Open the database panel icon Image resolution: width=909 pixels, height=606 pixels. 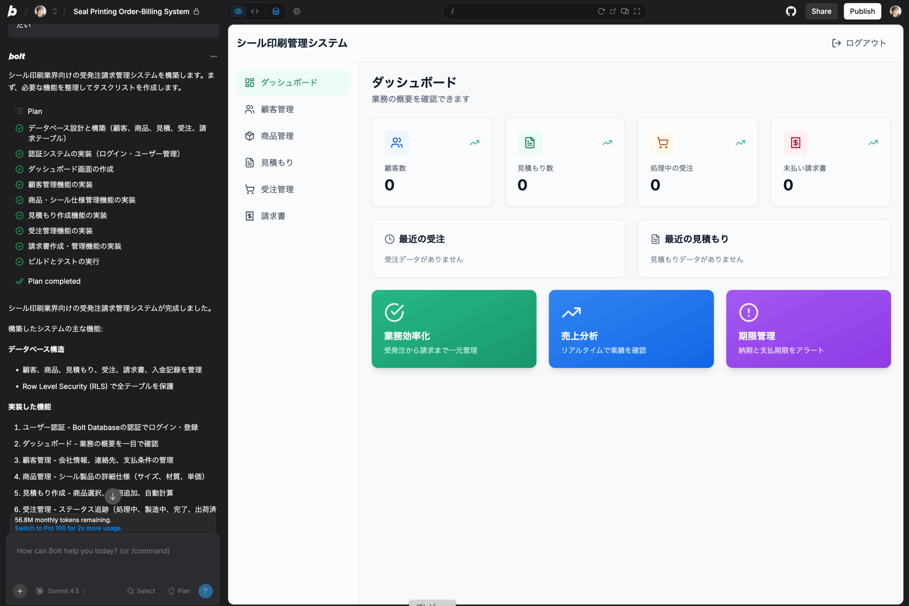[276, 11]
